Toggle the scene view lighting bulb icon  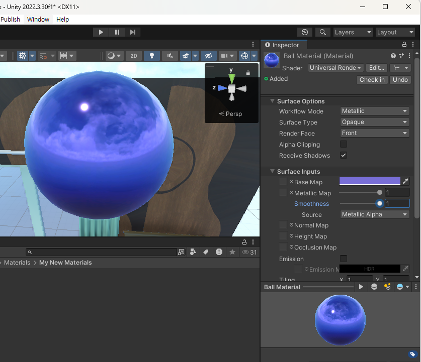[x=151, y=56]
